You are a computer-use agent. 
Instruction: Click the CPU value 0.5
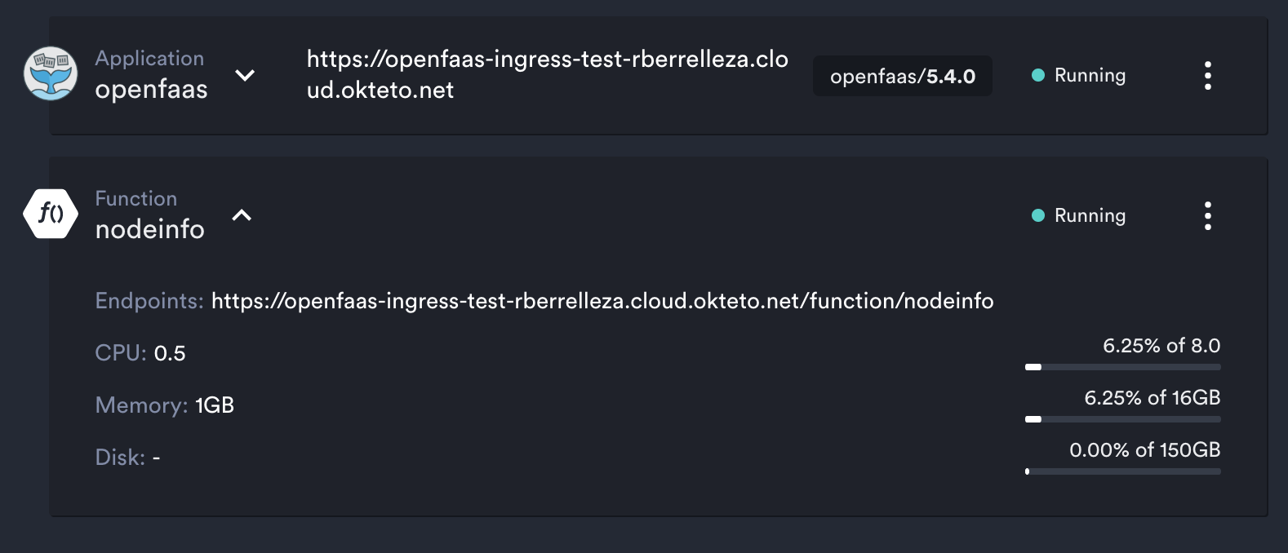pos(170,353)
